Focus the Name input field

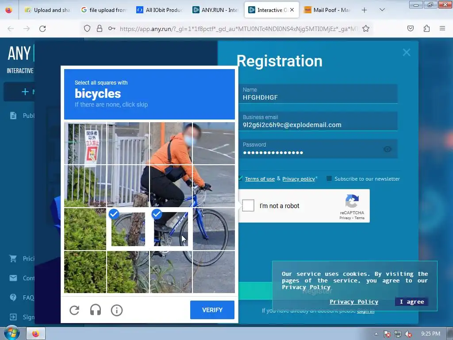tap(318, 94)
